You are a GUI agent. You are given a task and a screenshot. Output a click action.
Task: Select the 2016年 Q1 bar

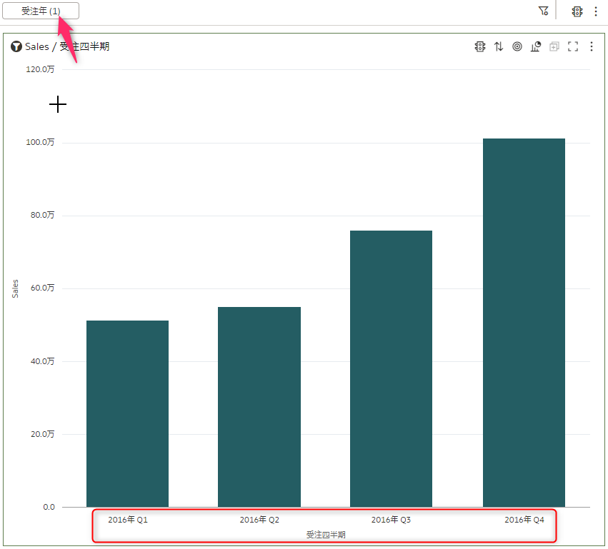click(x=128, y=413)
